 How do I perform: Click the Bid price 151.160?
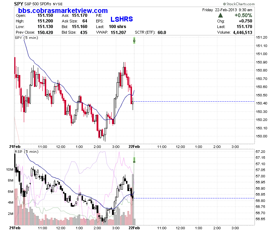pyautogui.click(x=79, y=27)
